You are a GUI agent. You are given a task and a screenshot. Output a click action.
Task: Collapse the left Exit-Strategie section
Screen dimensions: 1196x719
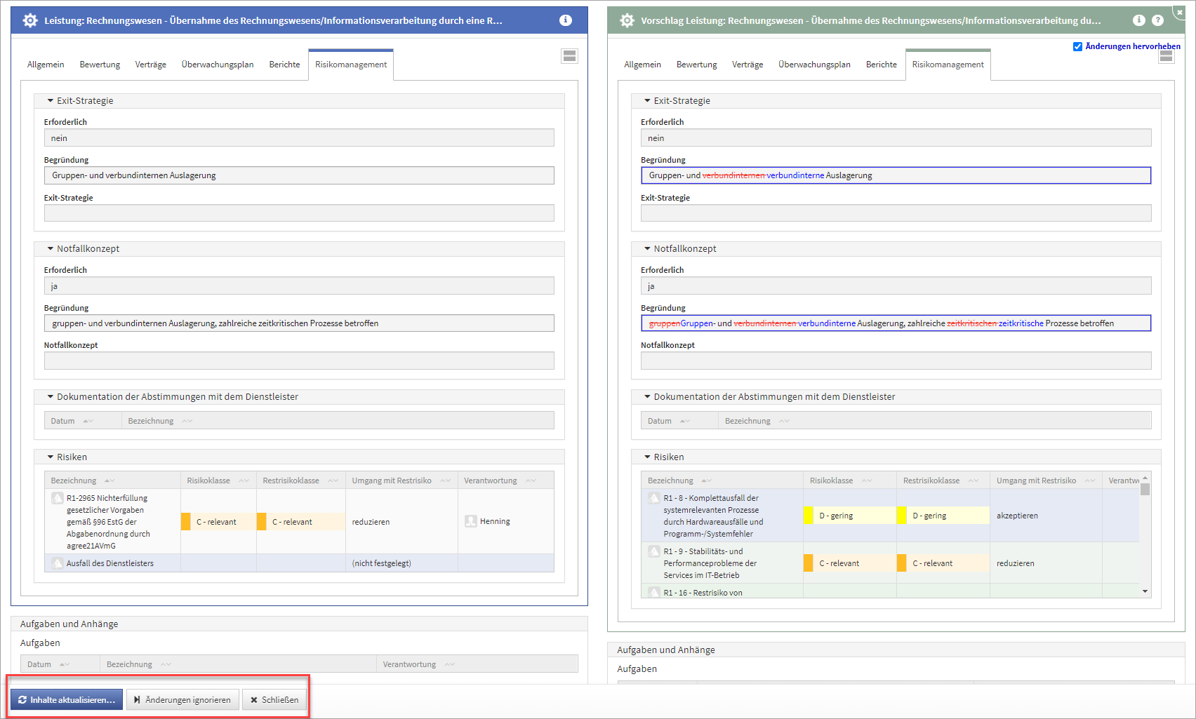tap(51, 101)
